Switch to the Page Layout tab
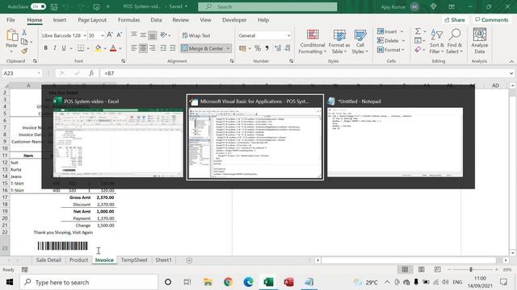Image resolution: width=517 pixels, height=290 pixels. click(x=92, y=19)
